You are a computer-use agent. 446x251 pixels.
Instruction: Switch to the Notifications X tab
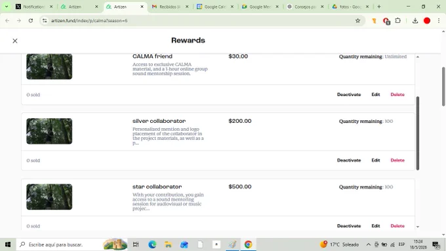[33, 7]
